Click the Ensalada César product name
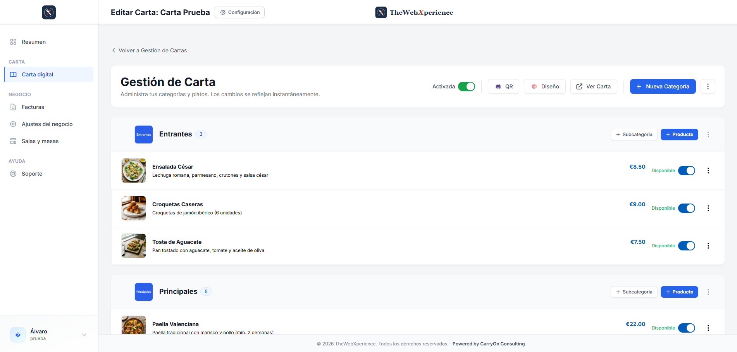Screen dimensions: 737x352 point(173,167)
